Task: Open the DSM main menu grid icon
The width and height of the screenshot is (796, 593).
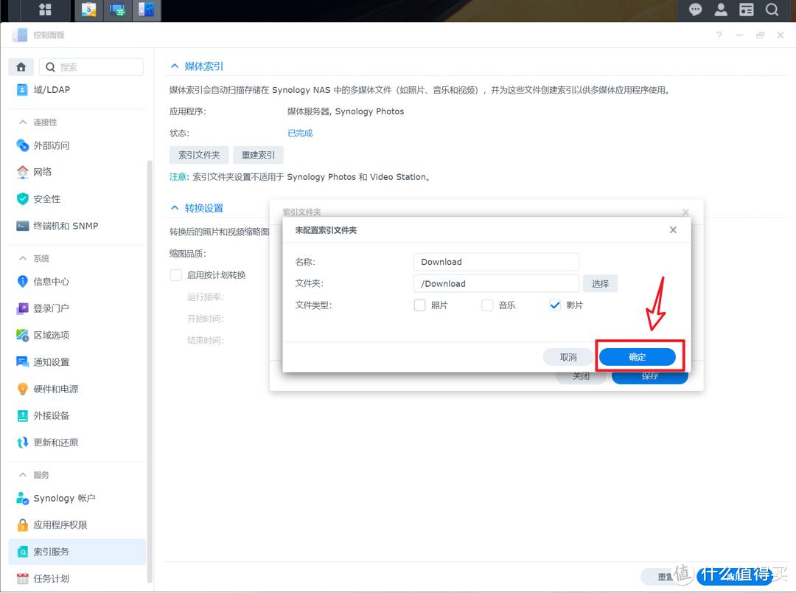Action: click(45, 10)
